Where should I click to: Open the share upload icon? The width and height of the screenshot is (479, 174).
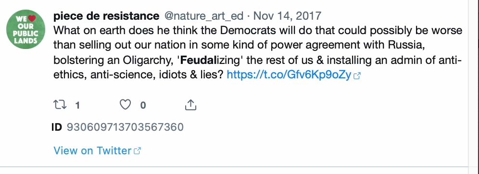(x=190, y=105)
